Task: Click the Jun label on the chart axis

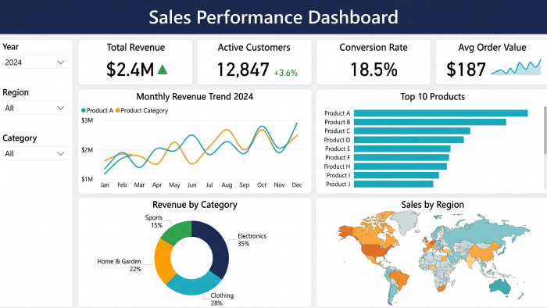Action: click(192, 184)
